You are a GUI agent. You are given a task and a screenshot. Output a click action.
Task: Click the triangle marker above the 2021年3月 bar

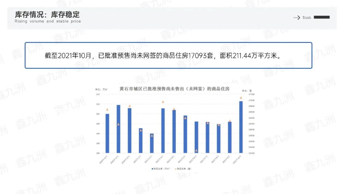click(163, 102)
